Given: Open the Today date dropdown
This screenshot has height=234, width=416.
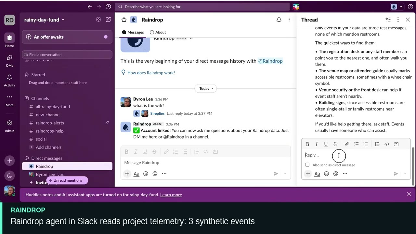Looking at the screenshot, I should click(207, 88).
